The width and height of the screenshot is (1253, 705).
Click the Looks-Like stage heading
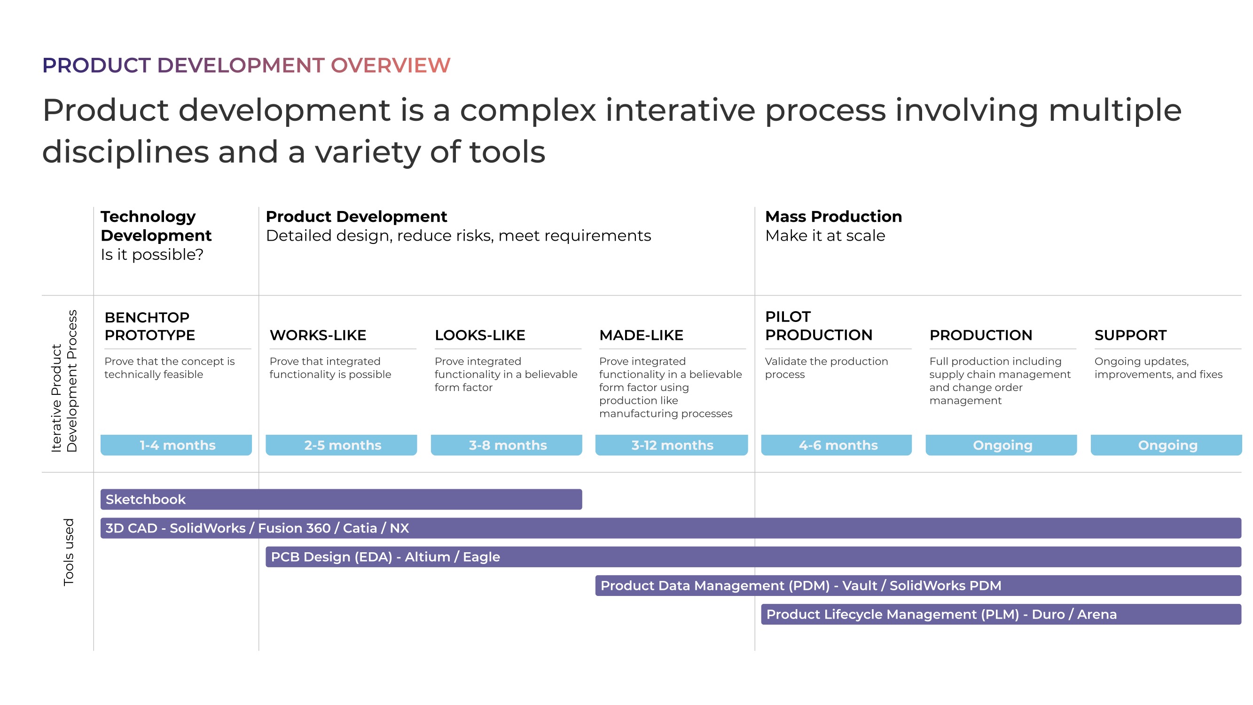pyautogui.click(x=479, y=335)
